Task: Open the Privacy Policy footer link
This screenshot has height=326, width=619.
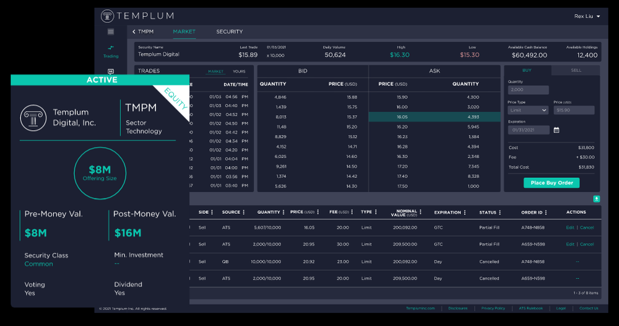Action: [493, 308]
